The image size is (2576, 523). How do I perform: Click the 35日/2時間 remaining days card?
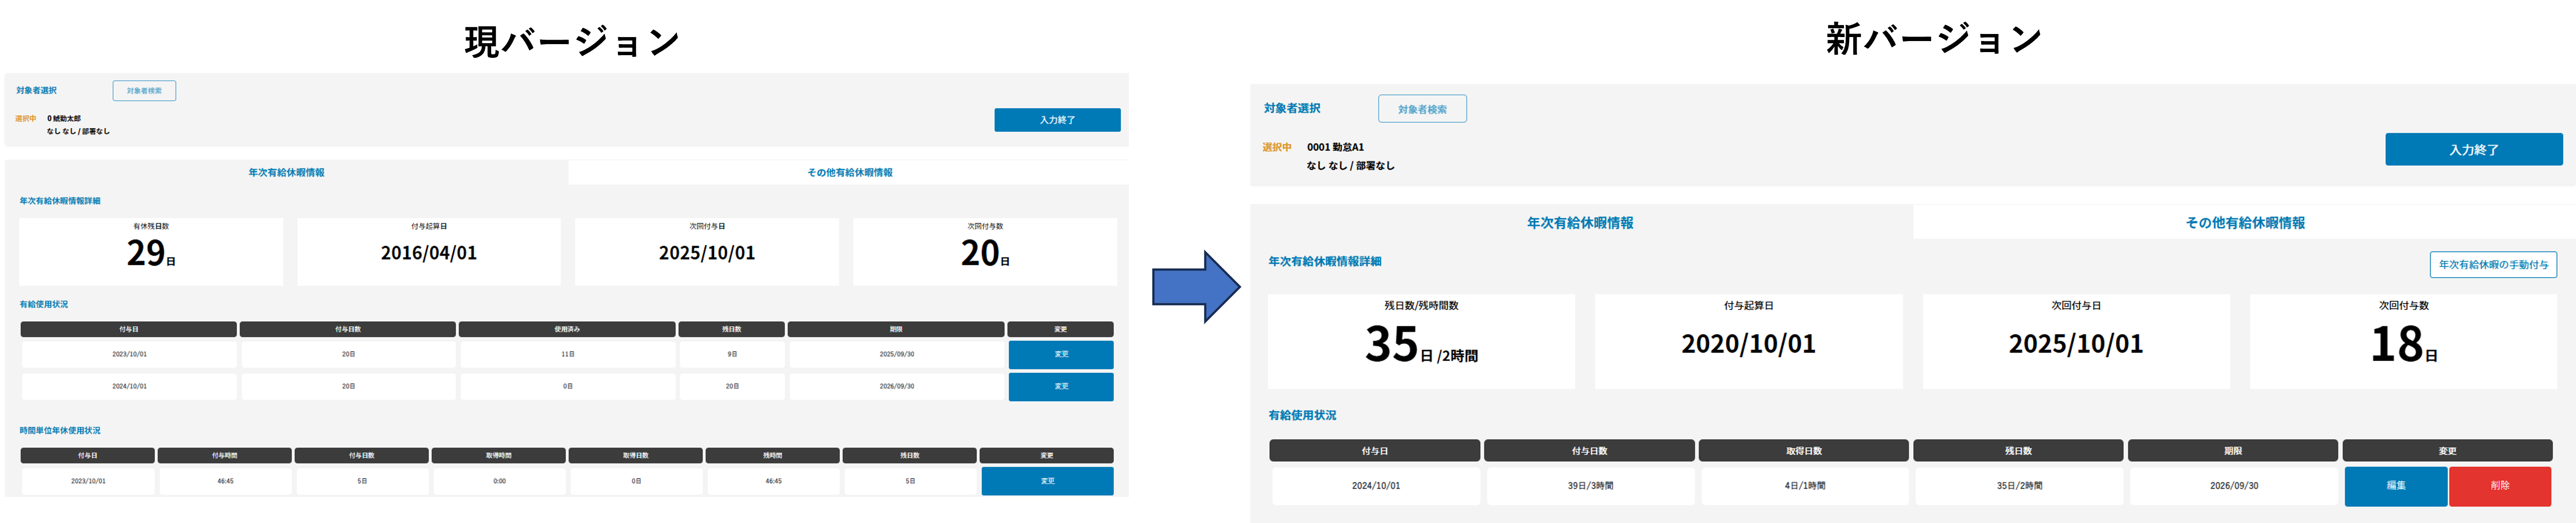click(1420, 341)
